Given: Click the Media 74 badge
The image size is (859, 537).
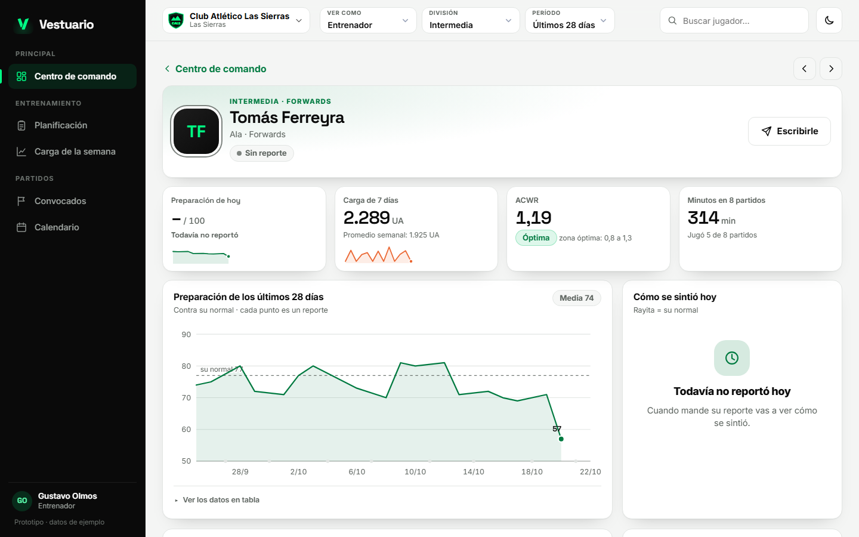Looking at the screenshot, I should 576,298.
